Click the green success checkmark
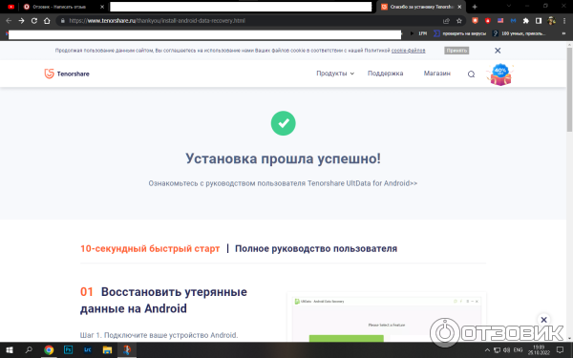 pos(284,123)
